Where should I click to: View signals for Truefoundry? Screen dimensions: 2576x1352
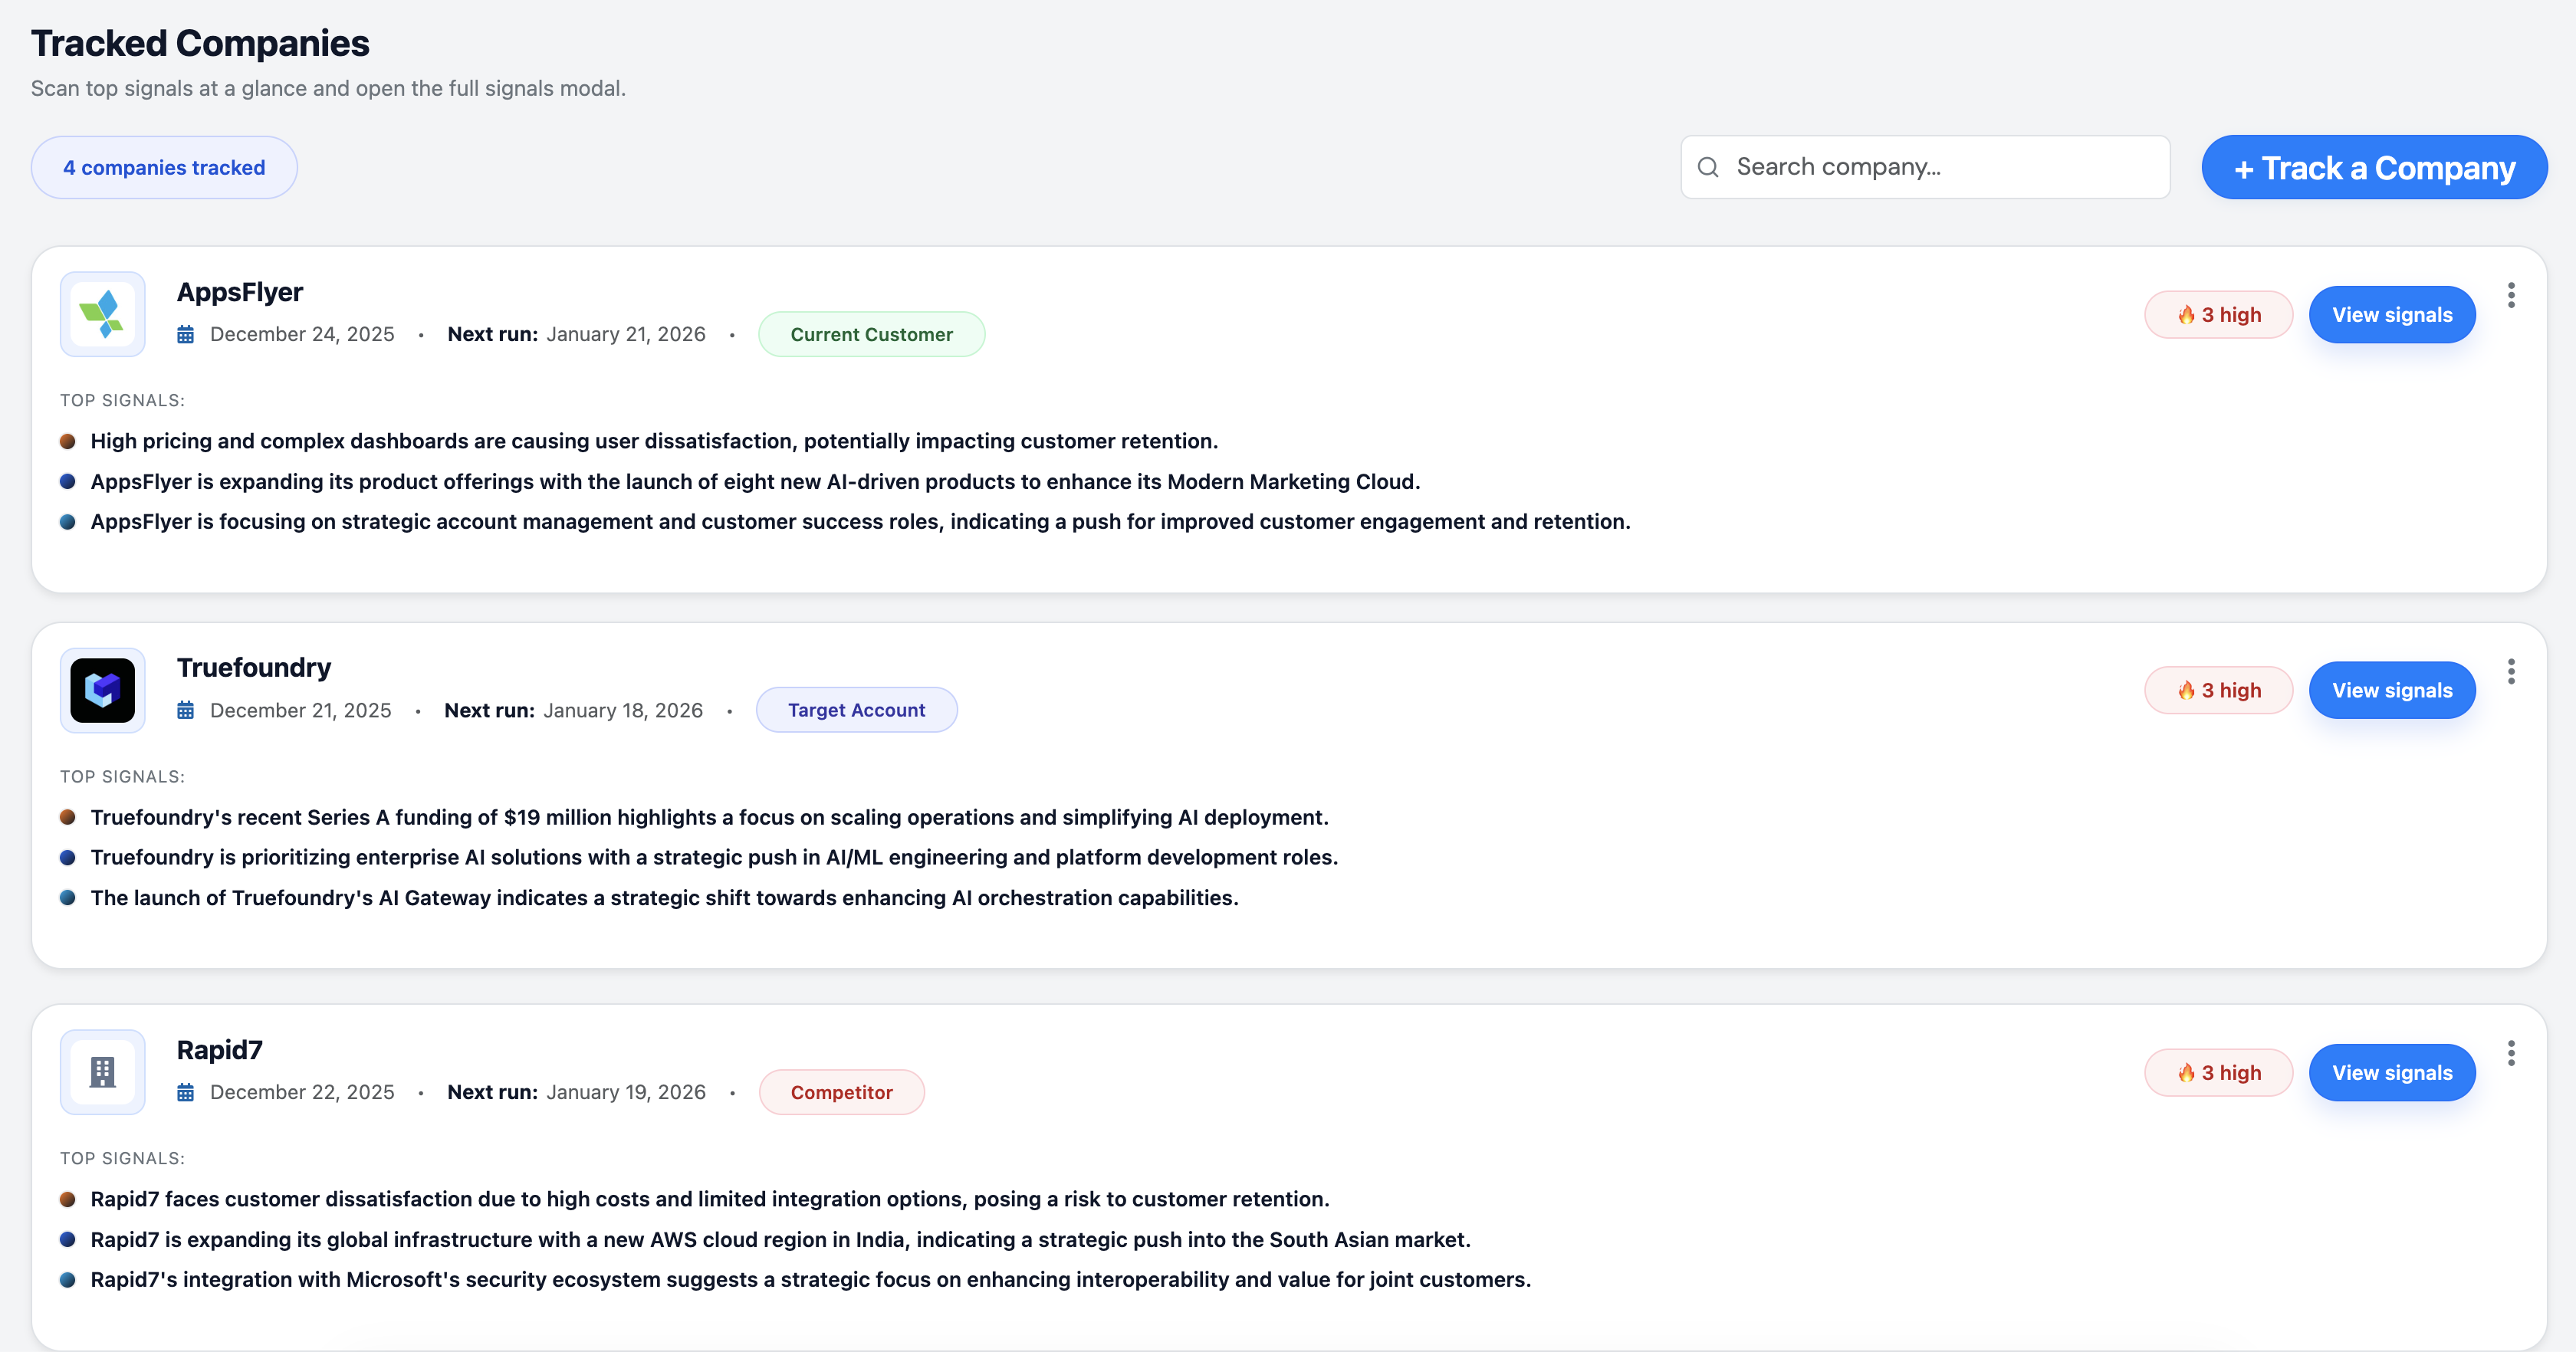tap(2392, 690)
